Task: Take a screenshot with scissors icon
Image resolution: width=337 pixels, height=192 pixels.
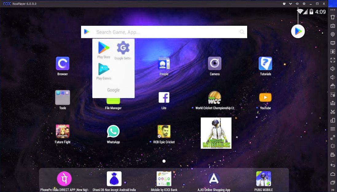Action: click(333, 112)
